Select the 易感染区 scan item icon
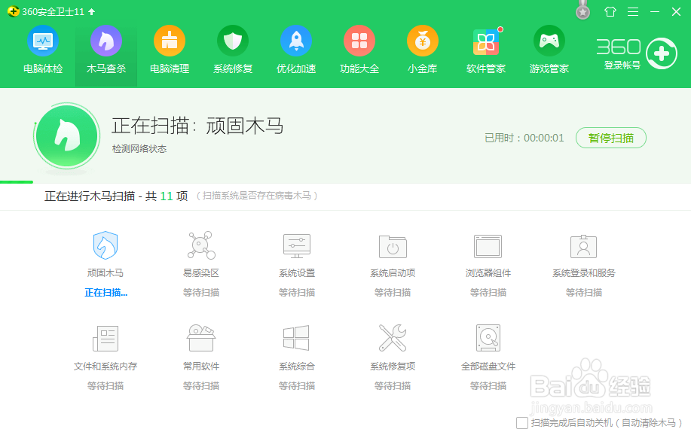The image size is (691, 432). [201, 245]
